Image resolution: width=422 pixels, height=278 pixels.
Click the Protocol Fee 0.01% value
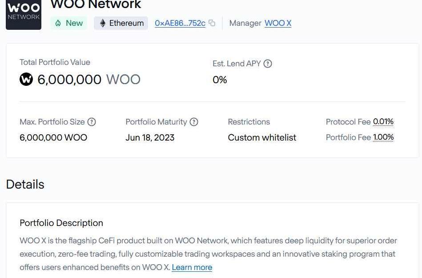(x=383, y=121)
